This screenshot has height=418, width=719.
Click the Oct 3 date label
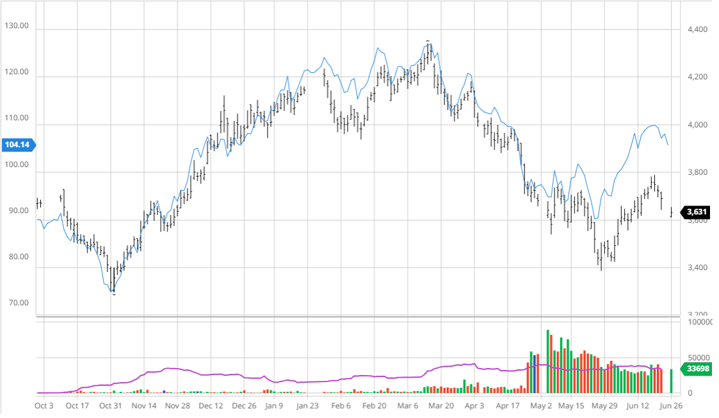tap(44, 405)
